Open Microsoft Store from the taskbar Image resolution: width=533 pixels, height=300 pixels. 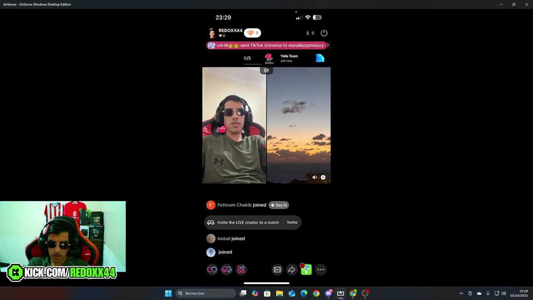[x=267, y=293]
